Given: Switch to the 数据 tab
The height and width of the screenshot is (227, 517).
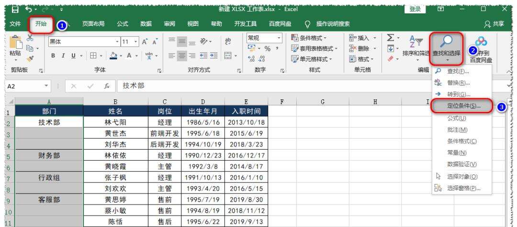Looking at the screenshot, I should (x=146, y=24).
